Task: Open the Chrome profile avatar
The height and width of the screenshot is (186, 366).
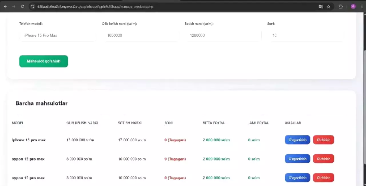Action: (x=353, y=6)
